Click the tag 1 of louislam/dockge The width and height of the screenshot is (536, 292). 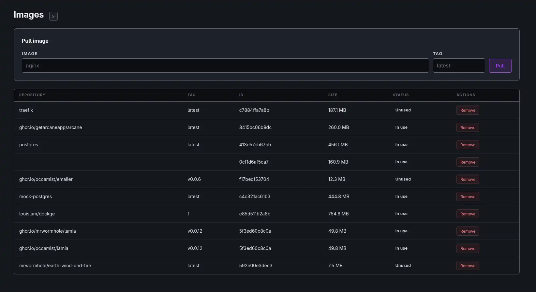coord(188,214)
